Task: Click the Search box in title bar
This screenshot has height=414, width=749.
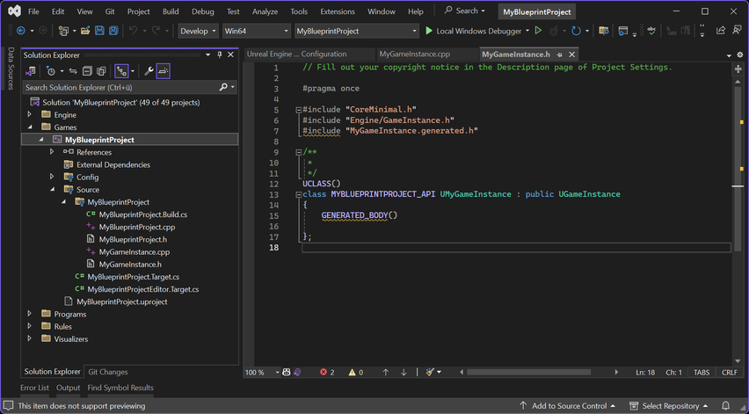Action: click(x=464, y=11)
